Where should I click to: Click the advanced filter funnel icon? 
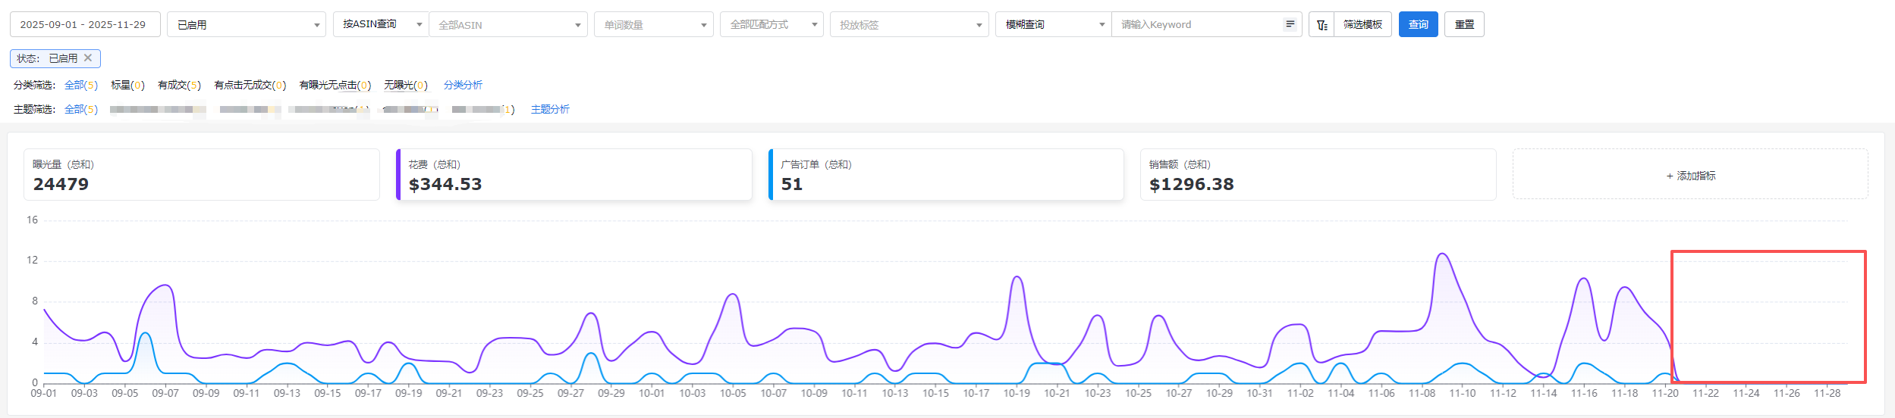[1321, 25]
